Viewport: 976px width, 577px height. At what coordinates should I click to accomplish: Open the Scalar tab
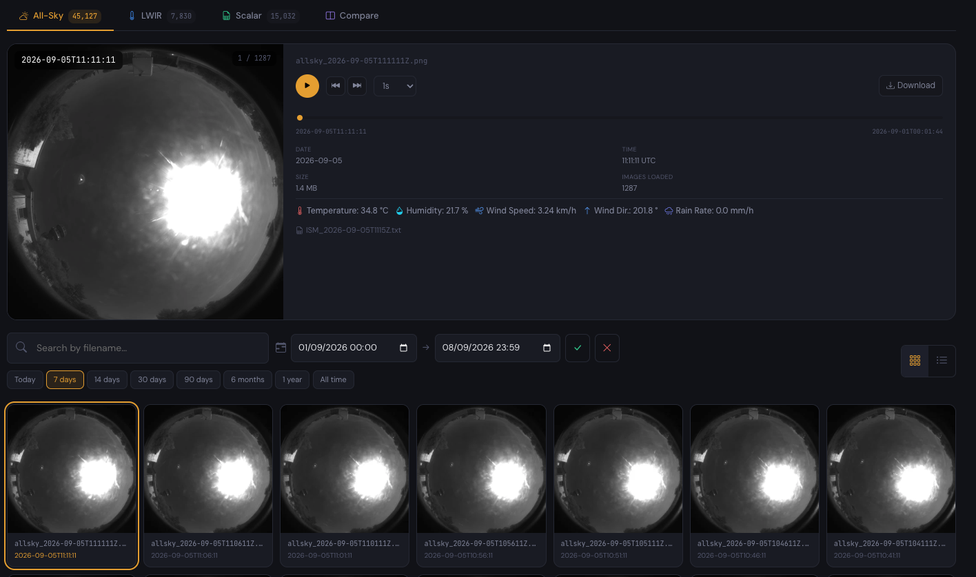point(259,15)
